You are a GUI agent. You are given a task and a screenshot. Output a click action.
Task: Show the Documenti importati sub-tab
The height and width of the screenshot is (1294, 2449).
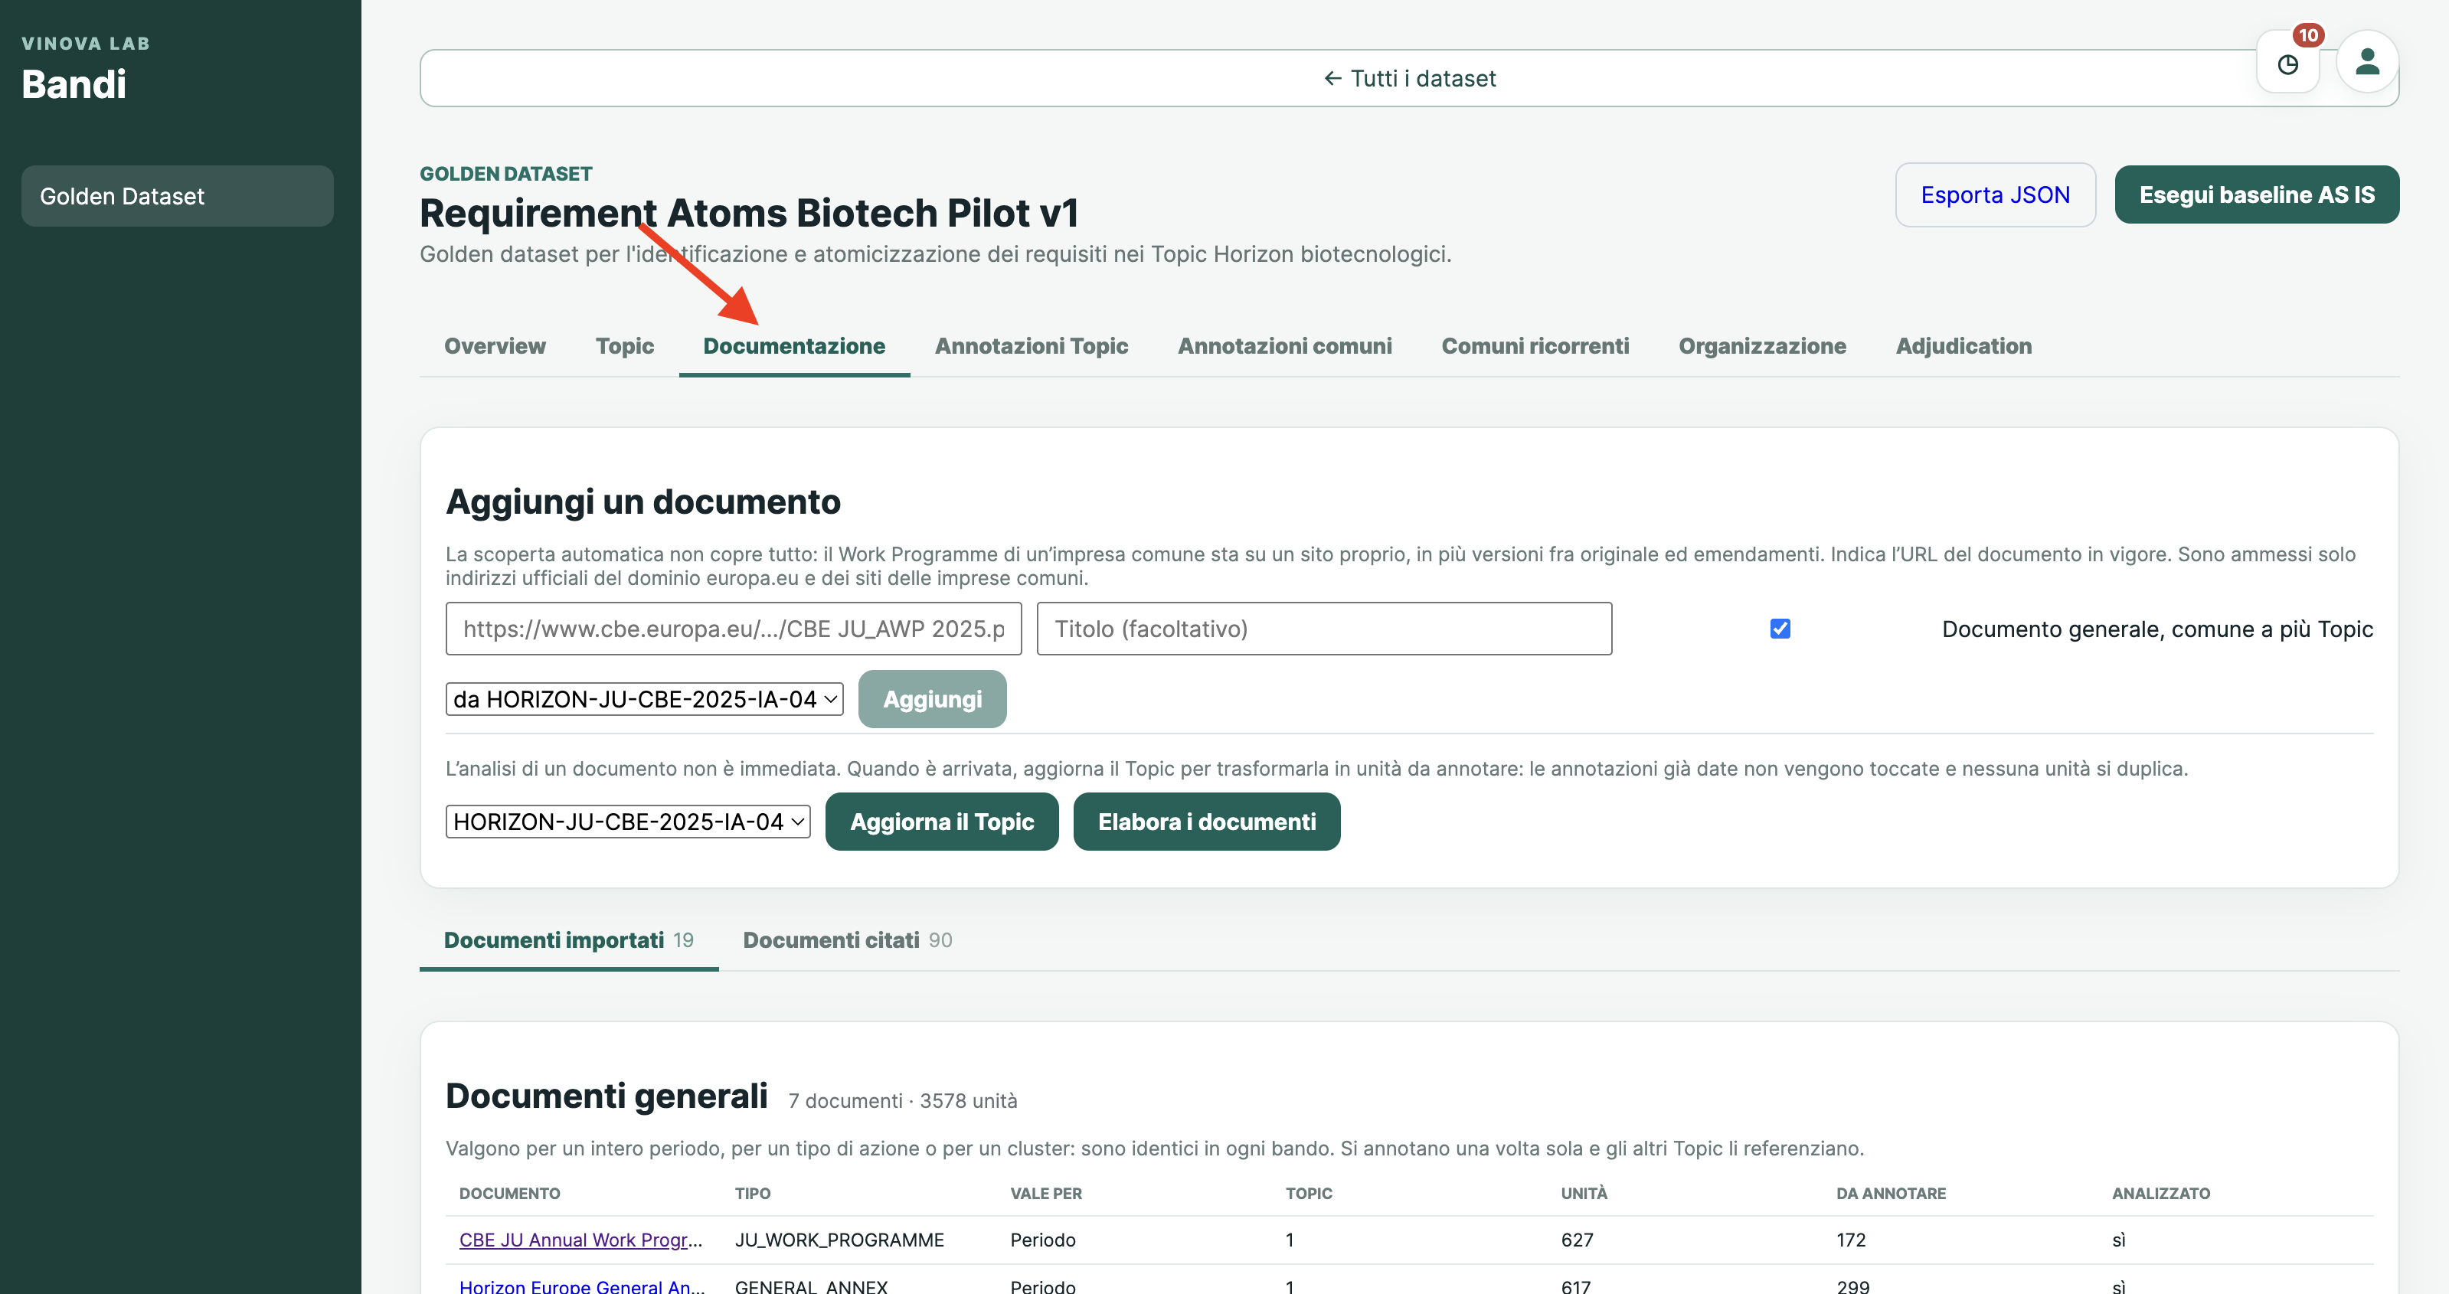(x=568, y=940)
